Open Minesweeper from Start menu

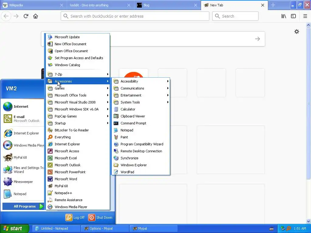pyautogui.click(x=23, y=182)
